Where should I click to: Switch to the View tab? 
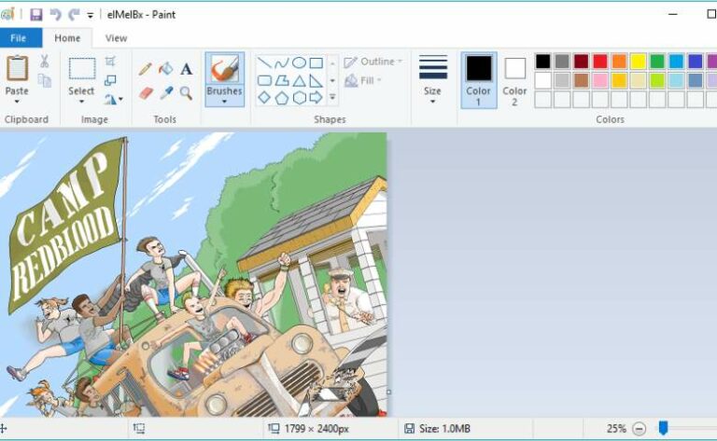[116, 38]
